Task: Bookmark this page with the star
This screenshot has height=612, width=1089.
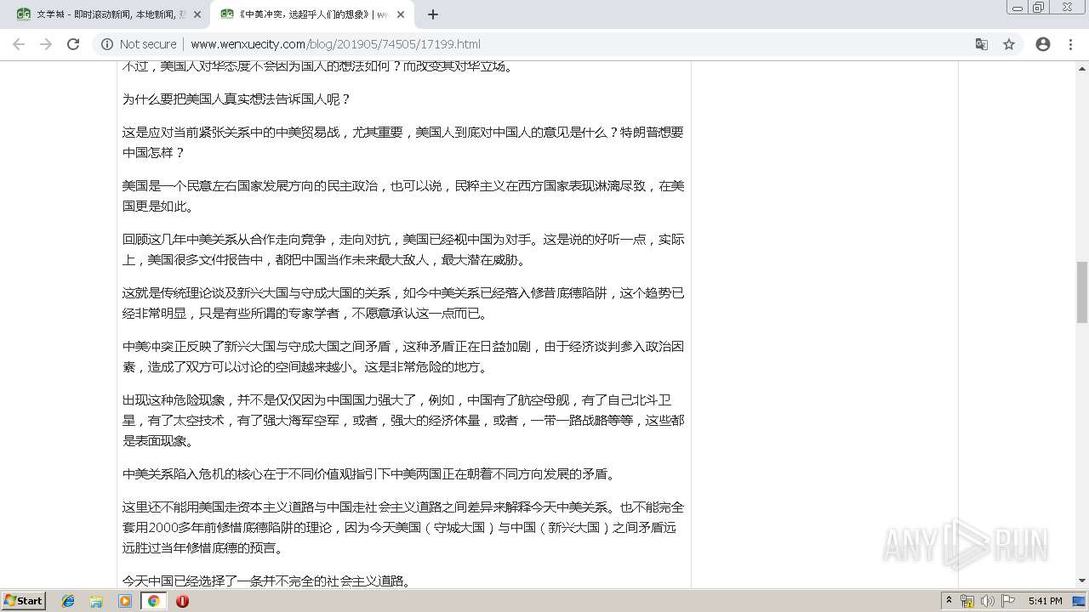Action: (x=1009, y=44)
